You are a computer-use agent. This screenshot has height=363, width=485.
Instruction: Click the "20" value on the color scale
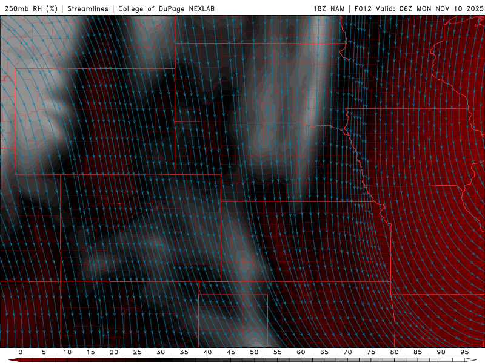click(x=114, y=352)
